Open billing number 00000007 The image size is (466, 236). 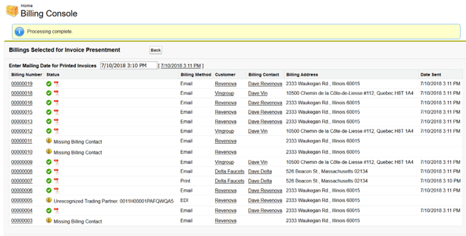tap(22, 181)
